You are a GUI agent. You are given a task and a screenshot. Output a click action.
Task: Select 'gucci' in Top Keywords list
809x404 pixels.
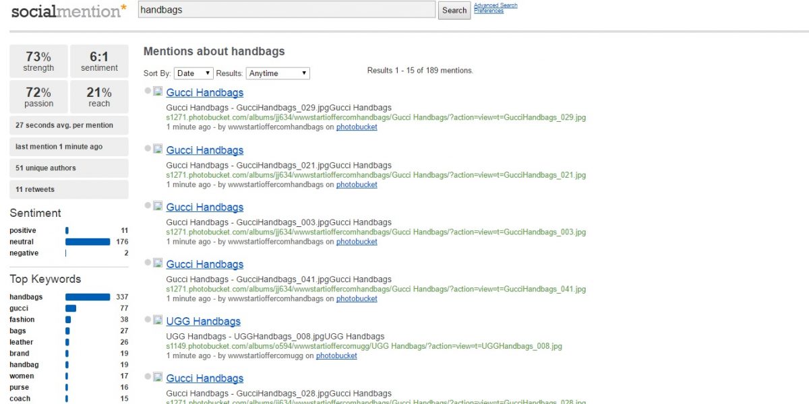pos(19,308)
